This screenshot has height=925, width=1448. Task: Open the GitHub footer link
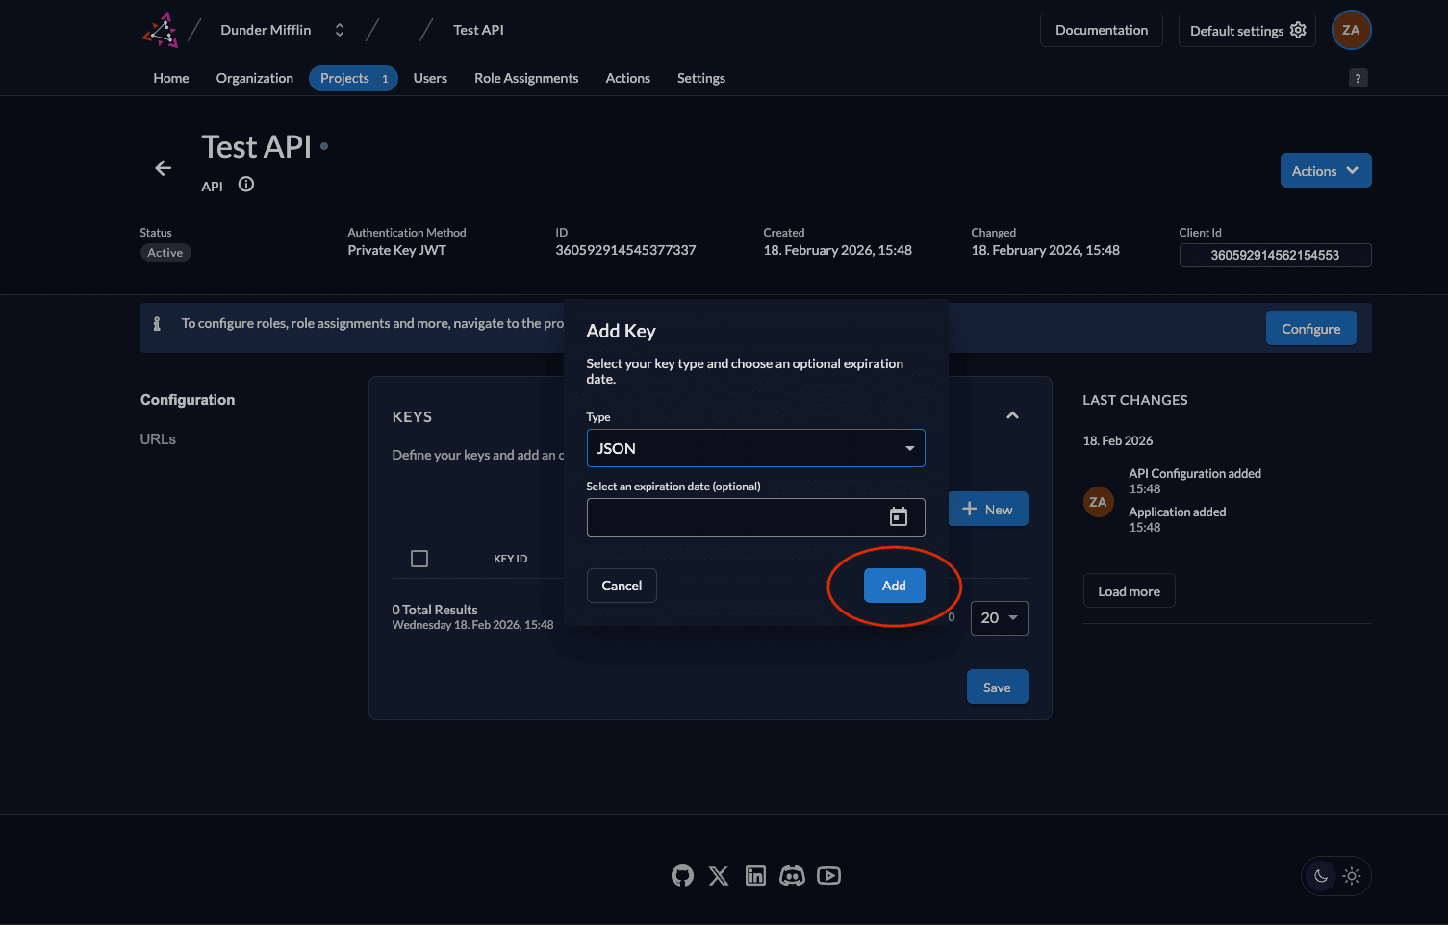[682, 875]
